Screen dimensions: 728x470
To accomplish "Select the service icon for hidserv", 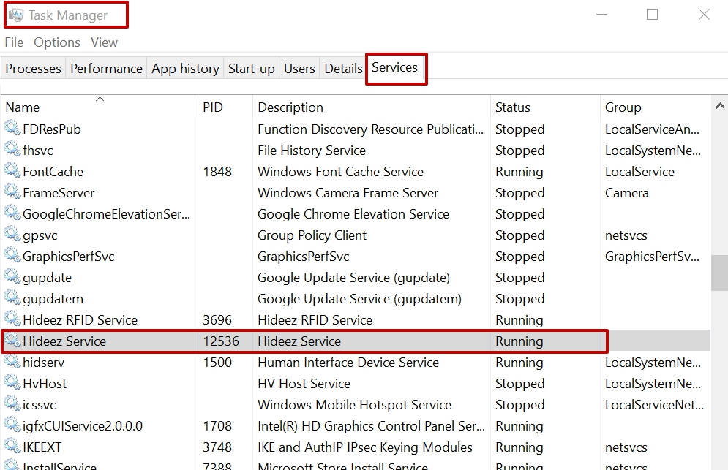I will (12, 363).
